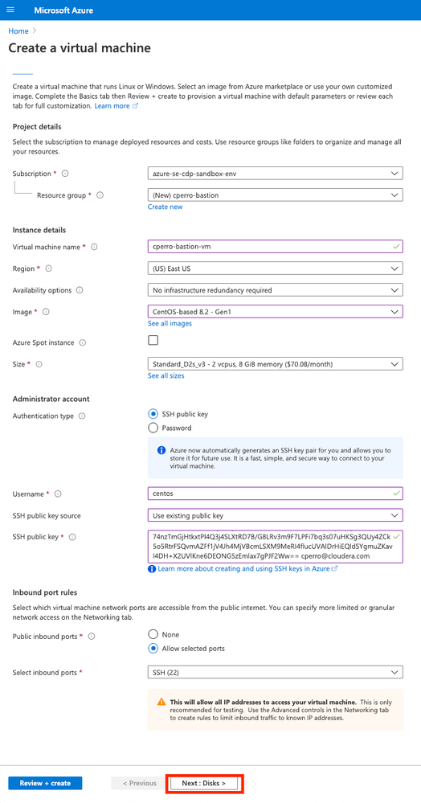Viewport: 421px width, 803px height.
Task: Open the Image dropdown showing CentOS-based 8.2
Action: tap(275, 311)
